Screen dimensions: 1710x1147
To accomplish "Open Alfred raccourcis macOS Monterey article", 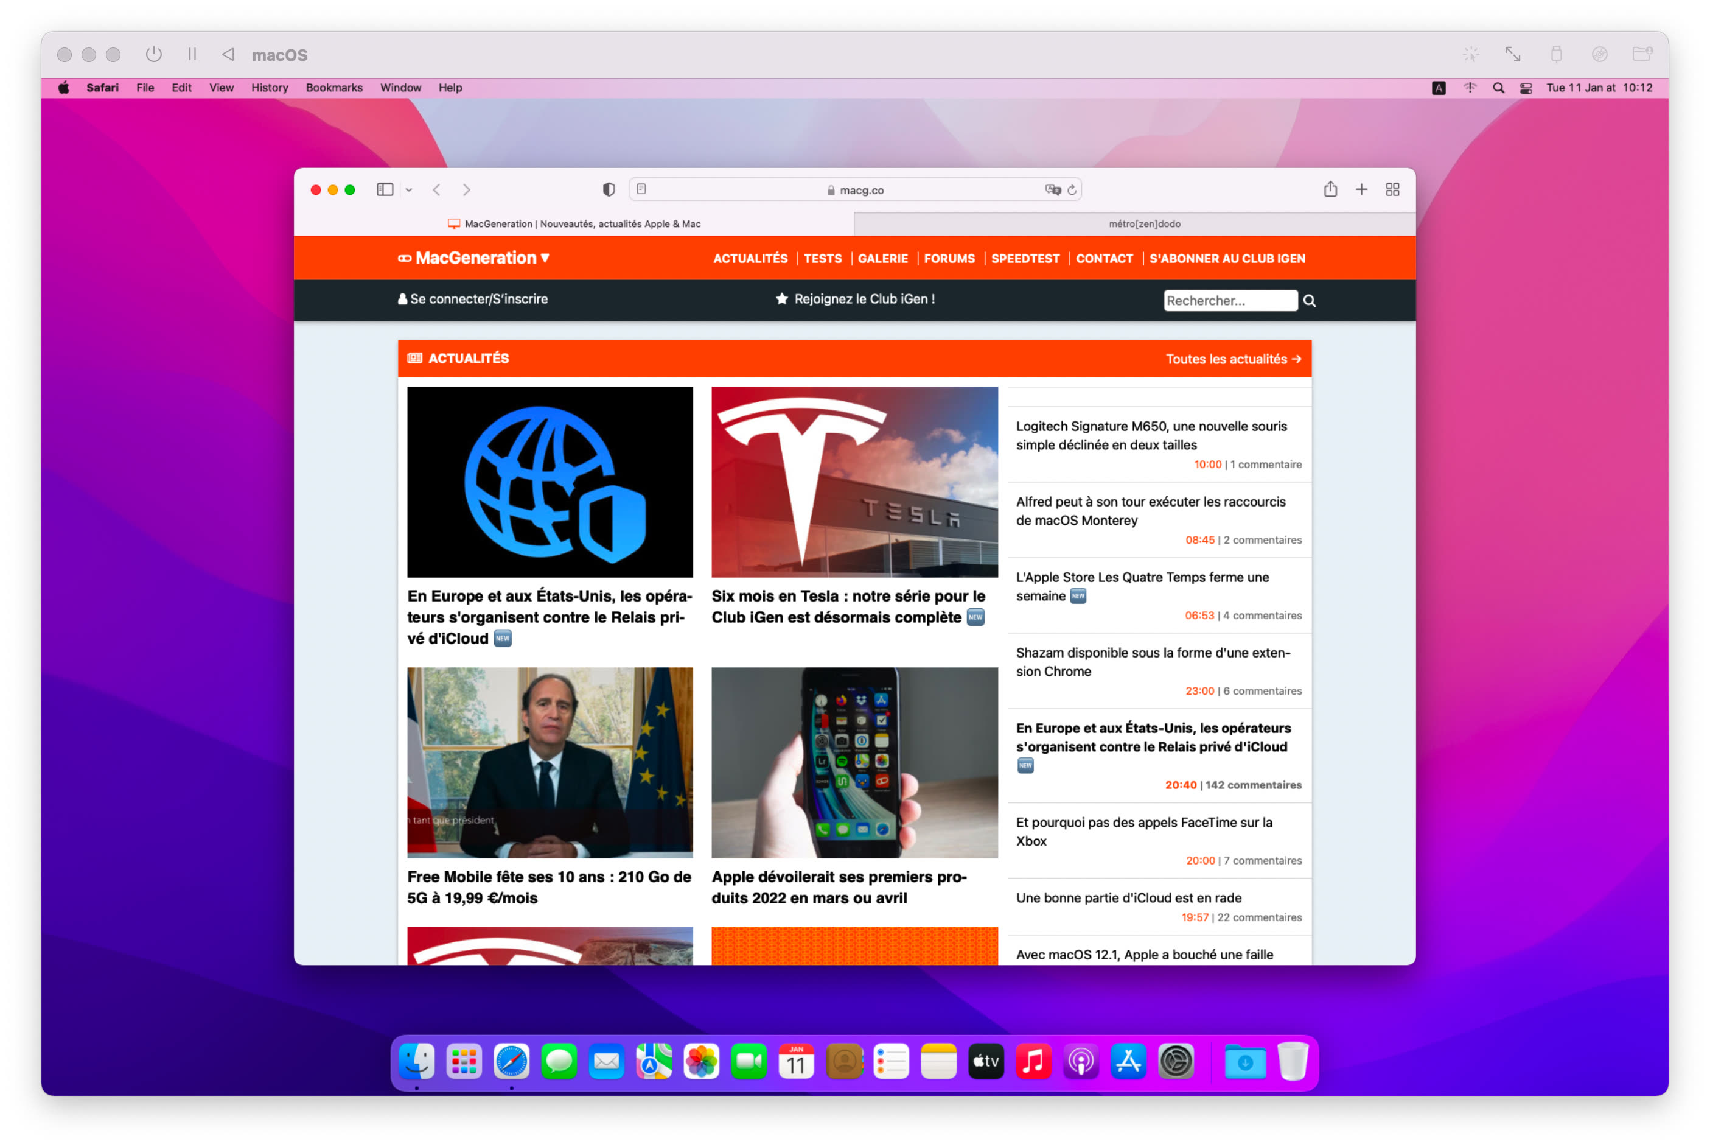I will coord(1151,511).
